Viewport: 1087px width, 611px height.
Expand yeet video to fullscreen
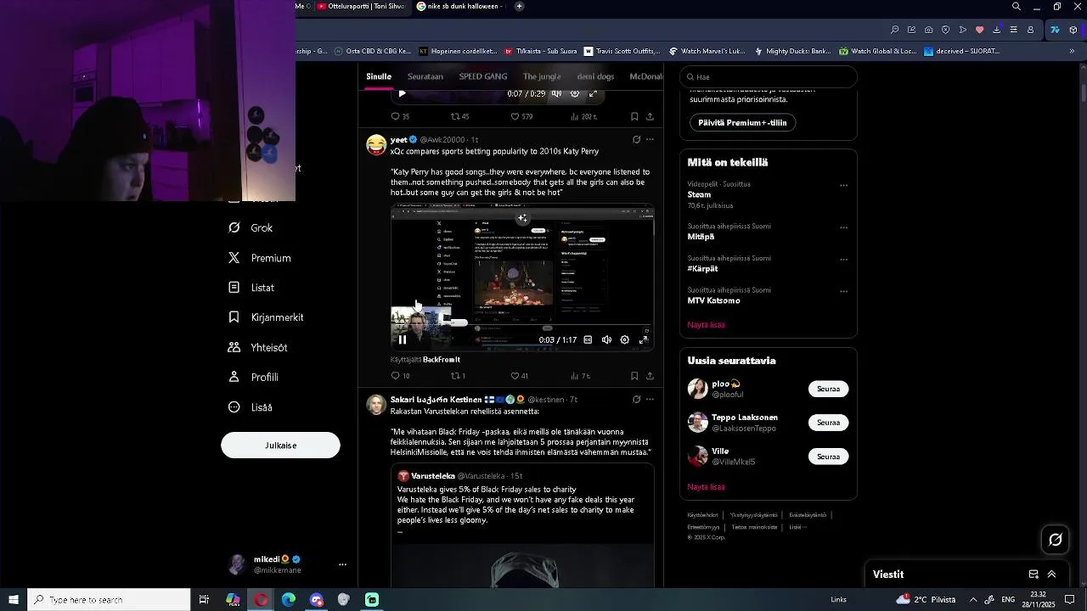click(643, 339)
